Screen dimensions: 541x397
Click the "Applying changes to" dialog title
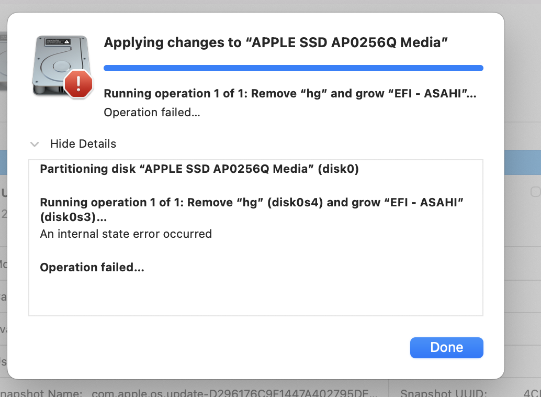pos(276,42)
